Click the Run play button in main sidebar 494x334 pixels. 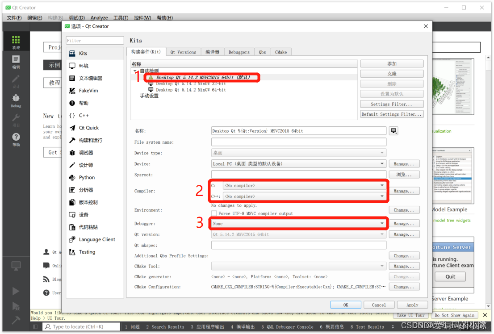[16, 291]
